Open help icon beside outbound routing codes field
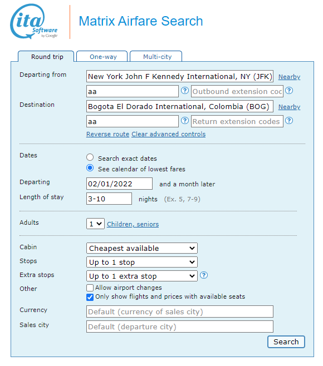The image size is (323, 366). coord(185,90)
